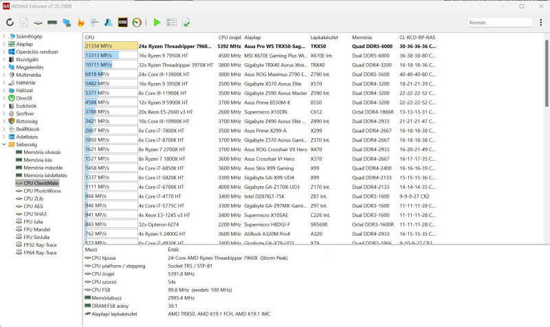Expand the Alaplap tree node

pos(4,44)
